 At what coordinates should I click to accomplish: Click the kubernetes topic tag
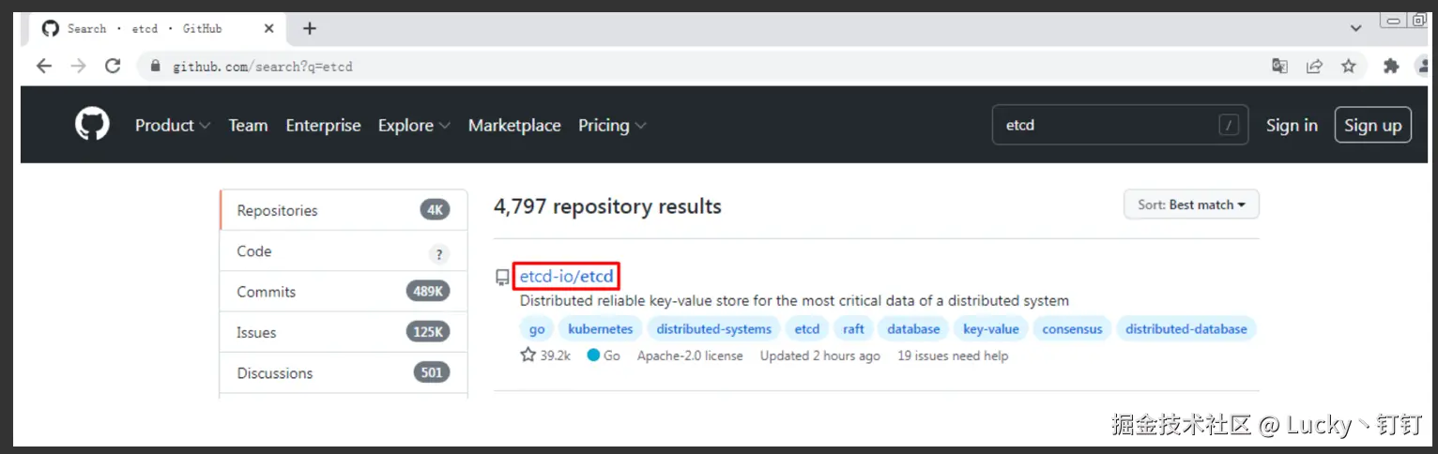click(x=601, y=329)
